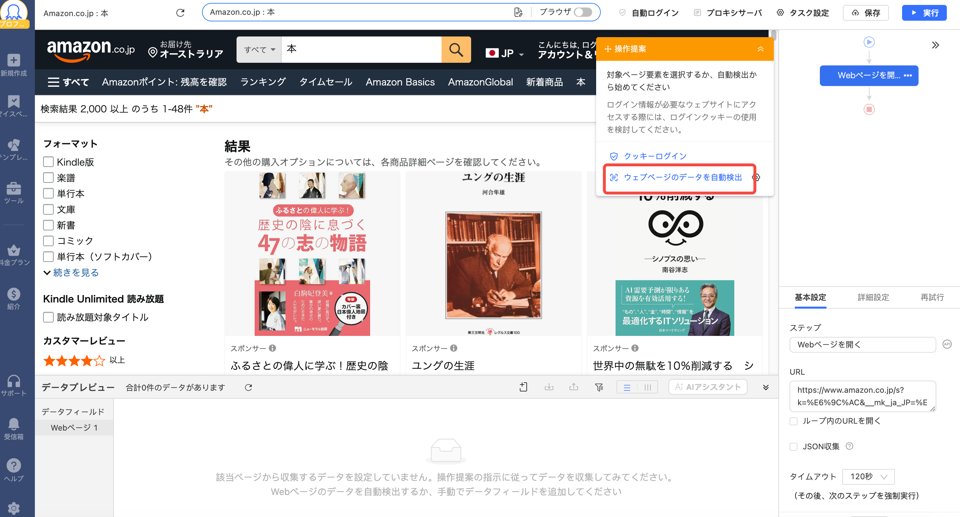Viewport: 960px width, 517px height.
Task: Open the サポート headset icon
Action: [x=14, y=381]
